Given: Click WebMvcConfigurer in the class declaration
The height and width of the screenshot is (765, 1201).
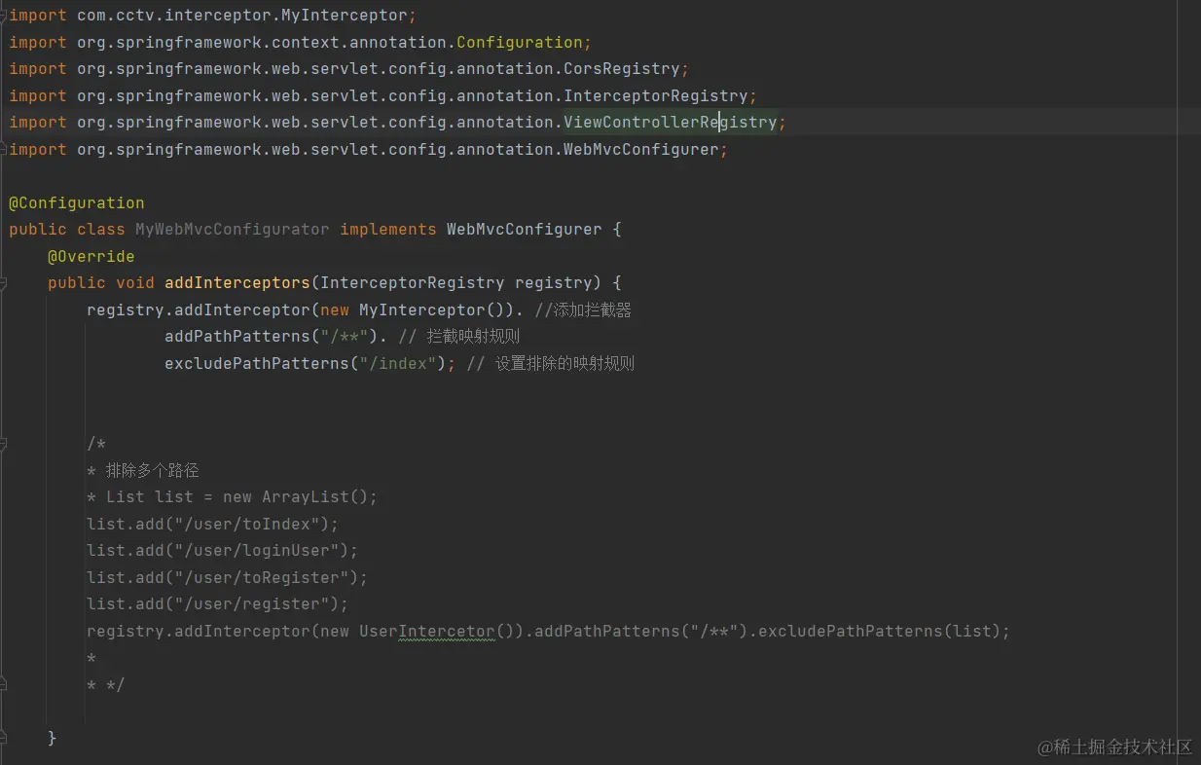Looking at the screenshot, I should [x=524, y=230].
